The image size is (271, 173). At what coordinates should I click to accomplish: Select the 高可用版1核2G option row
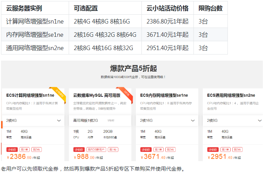click(x=100, y=121)
